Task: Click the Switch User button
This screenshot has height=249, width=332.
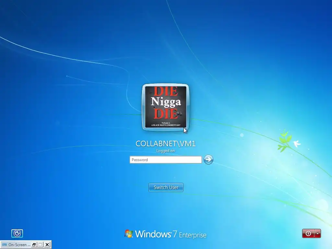Action: 166,187
